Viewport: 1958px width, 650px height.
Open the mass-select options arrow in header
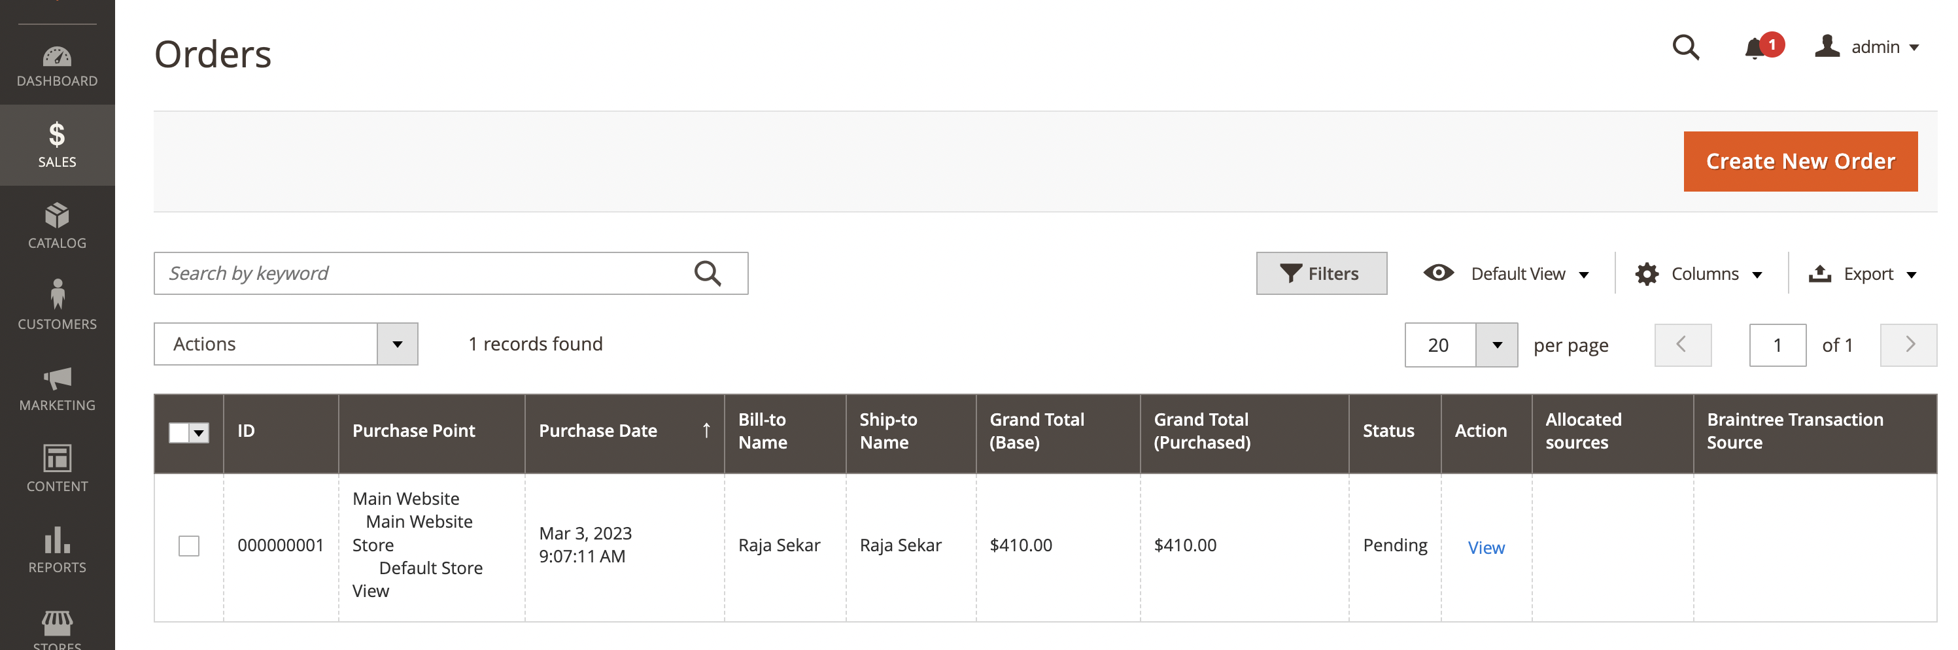coord(200,434)
